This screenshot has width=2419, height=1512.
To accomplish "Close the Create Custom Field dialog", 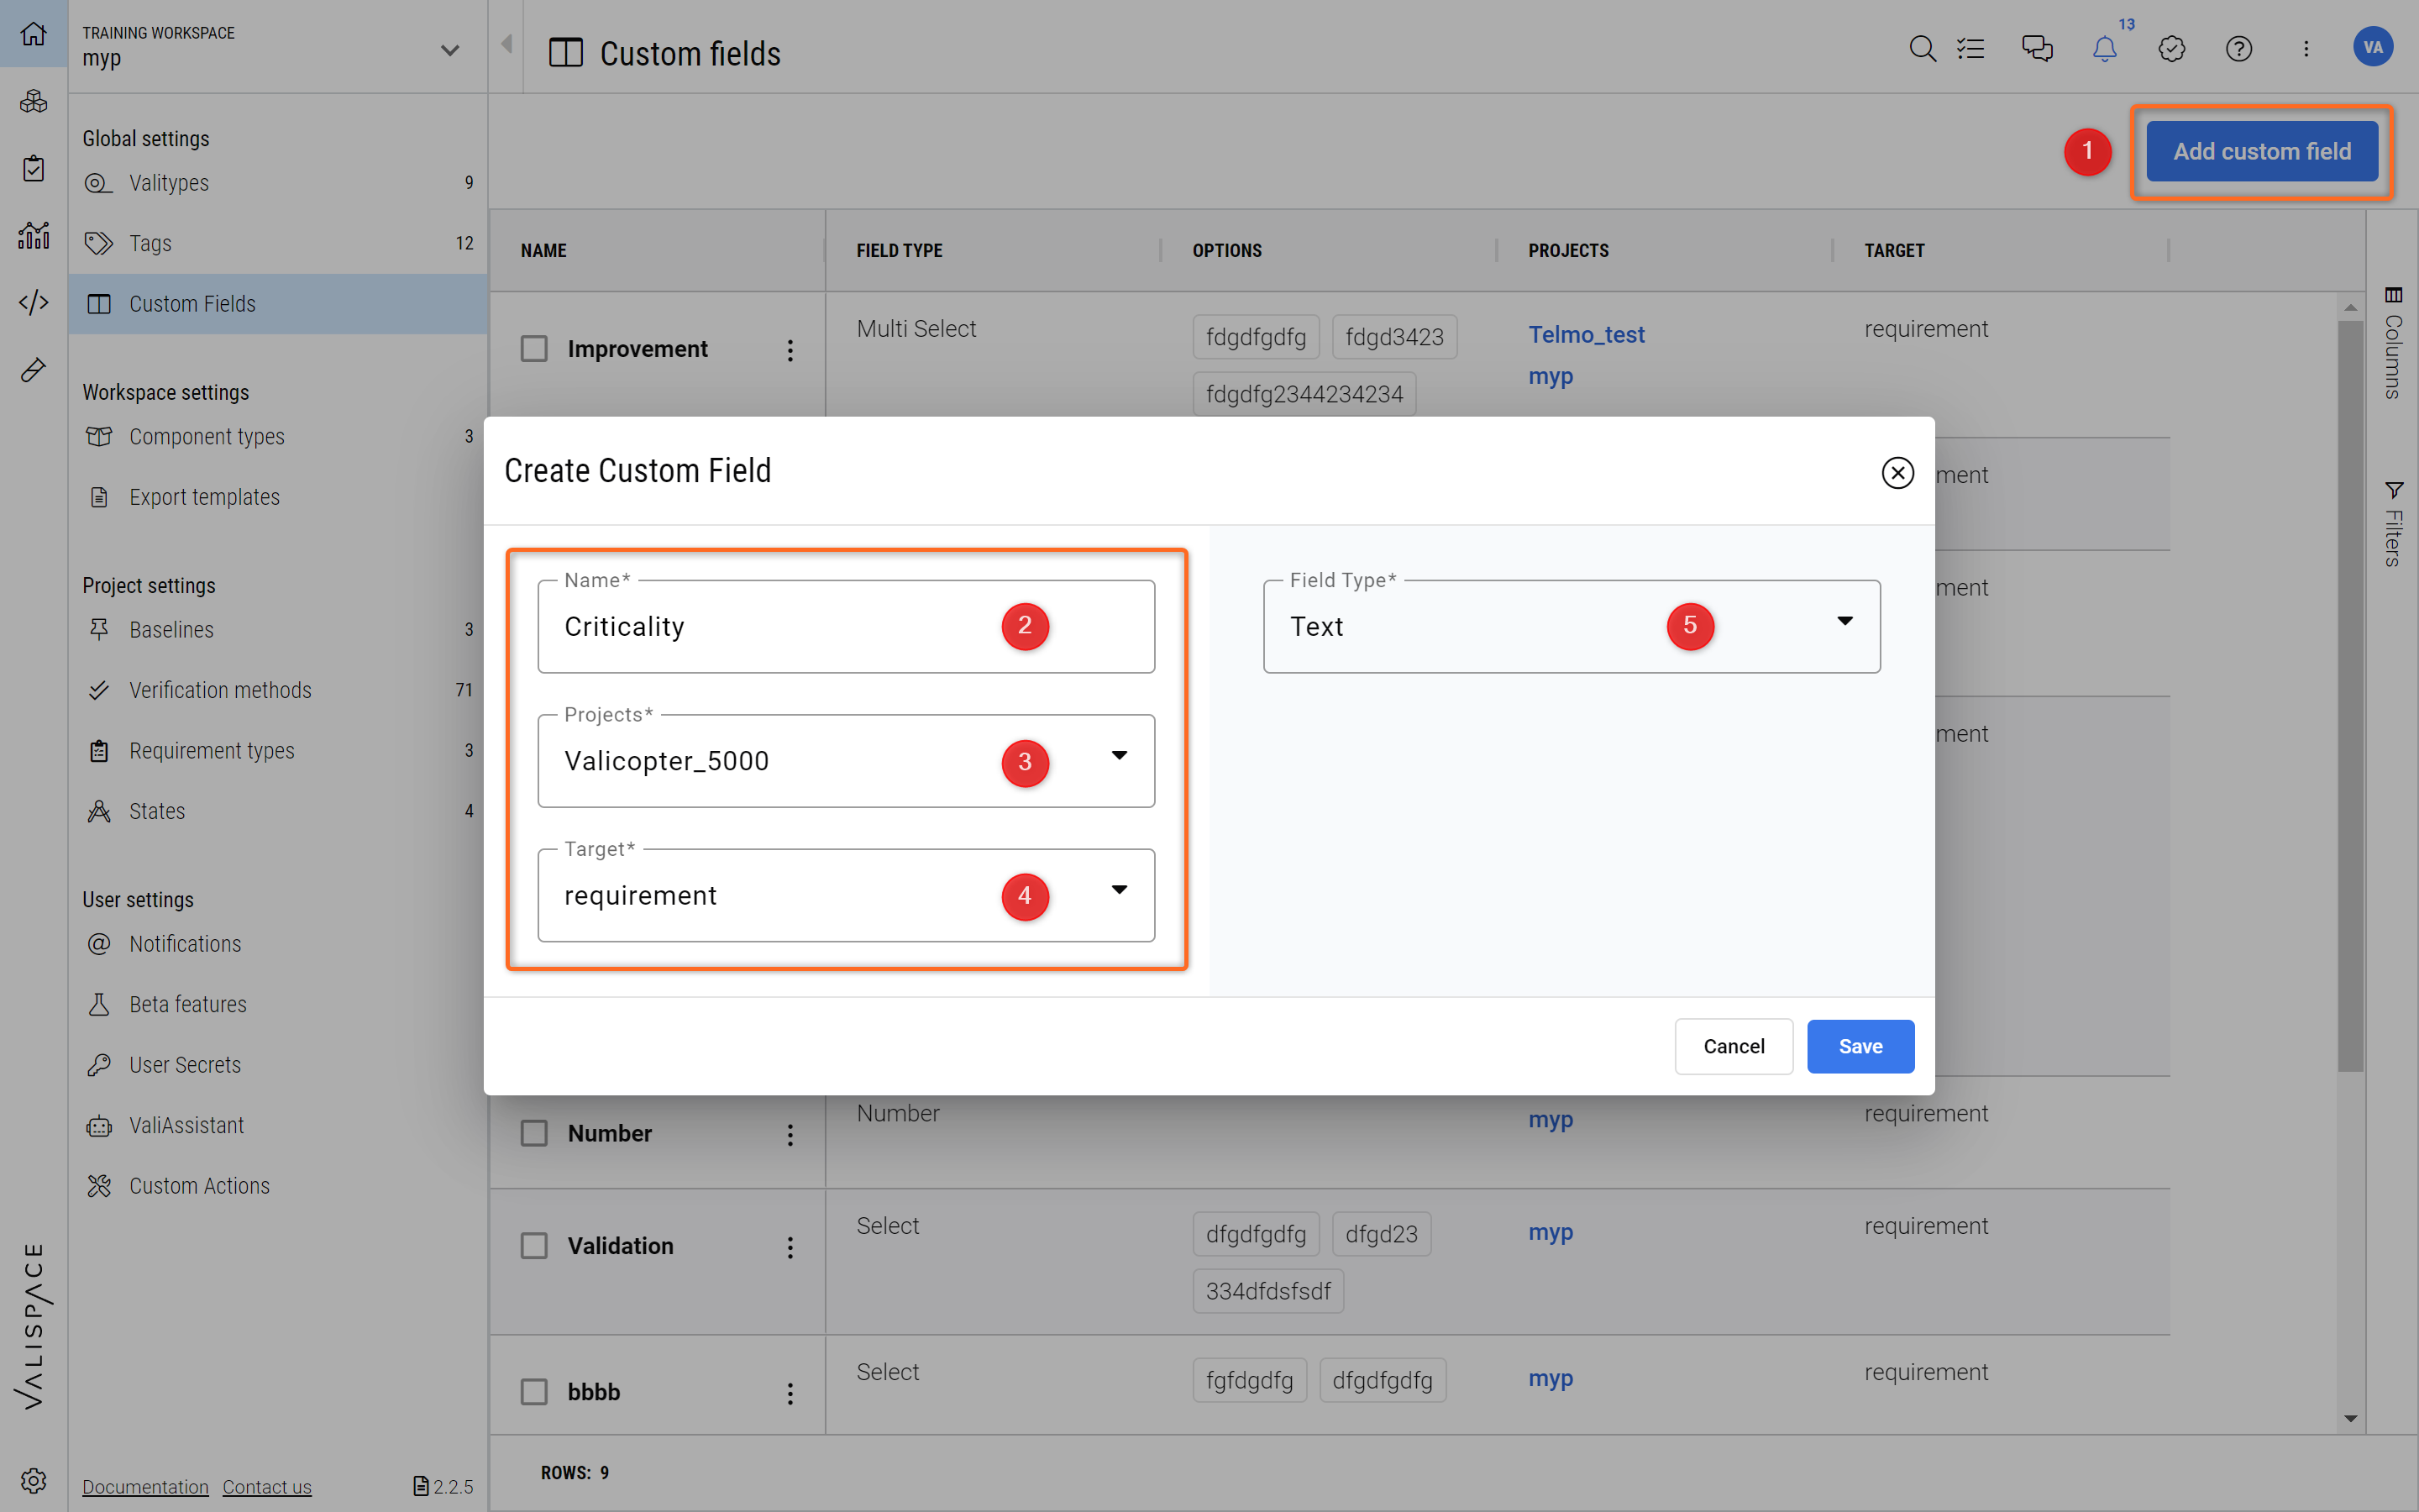I will (x=1897, y=472).
